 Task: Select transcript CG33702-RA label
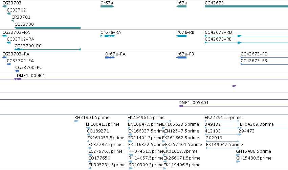(20, 39)
